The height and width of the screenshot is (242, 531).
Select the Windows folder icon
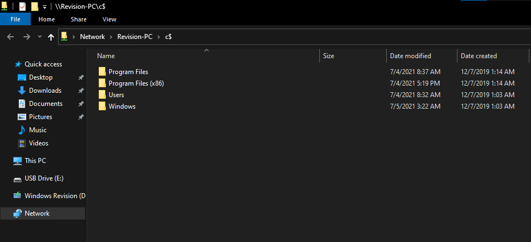click(102, 106)
